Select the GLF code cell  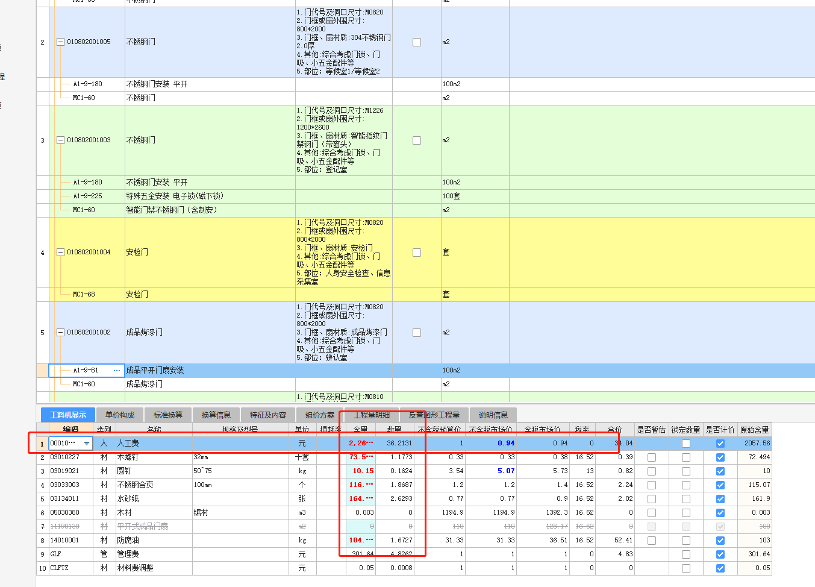(71, 554)
